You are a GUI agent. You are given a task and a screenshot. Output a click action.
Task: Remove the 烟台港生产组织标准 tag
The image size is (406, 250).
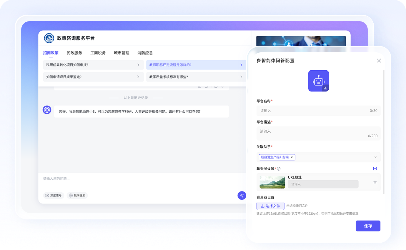(x=292, y=157)
